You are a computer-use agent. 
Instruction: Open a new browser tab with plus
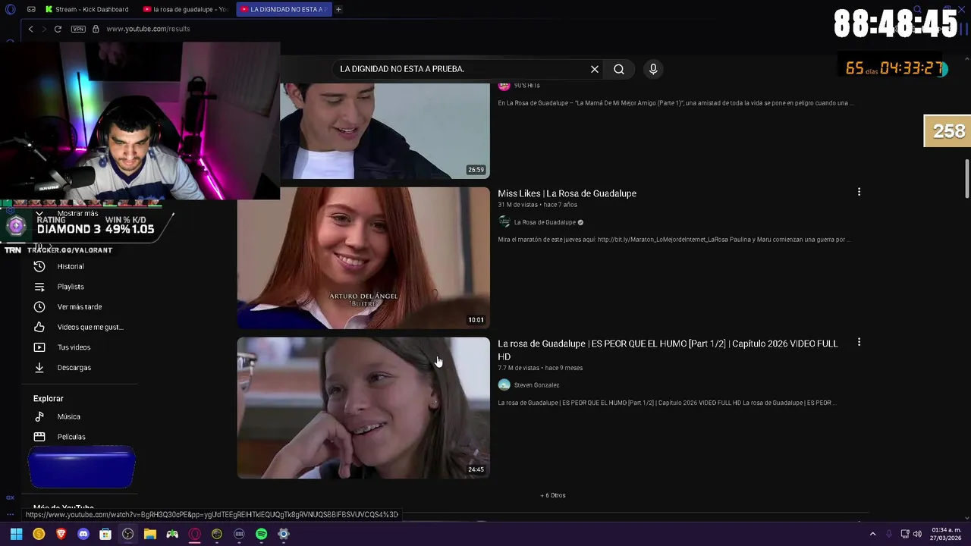tap(338, 9)
